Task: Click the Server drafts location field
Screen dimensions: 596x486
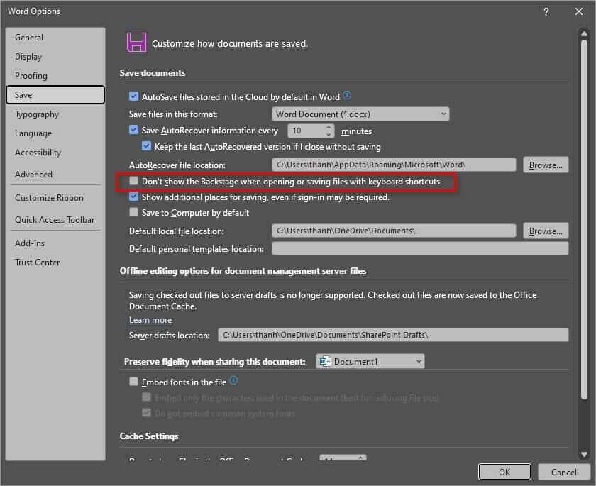Action: (393, 335)
